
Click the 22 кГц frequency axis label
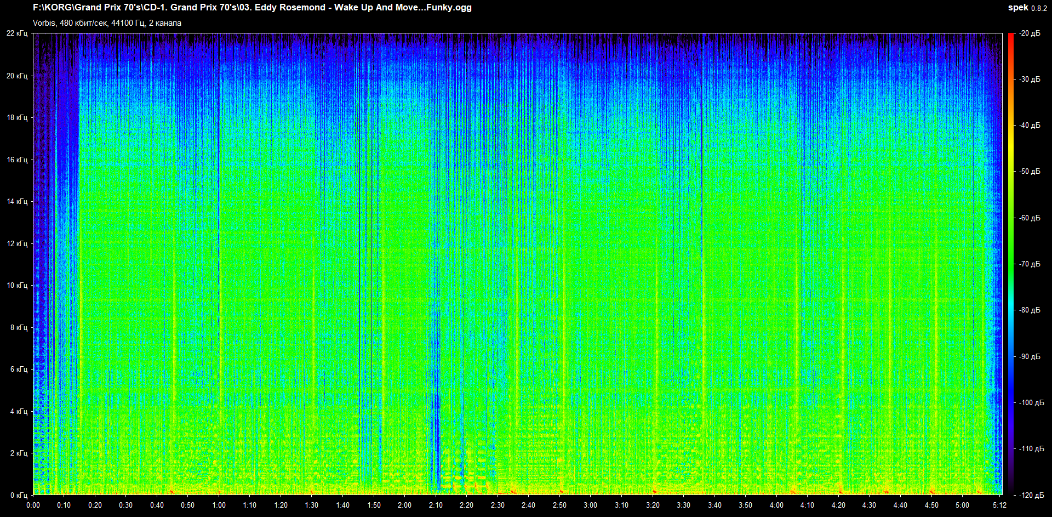pyautogui.click(x=17, y=33)
